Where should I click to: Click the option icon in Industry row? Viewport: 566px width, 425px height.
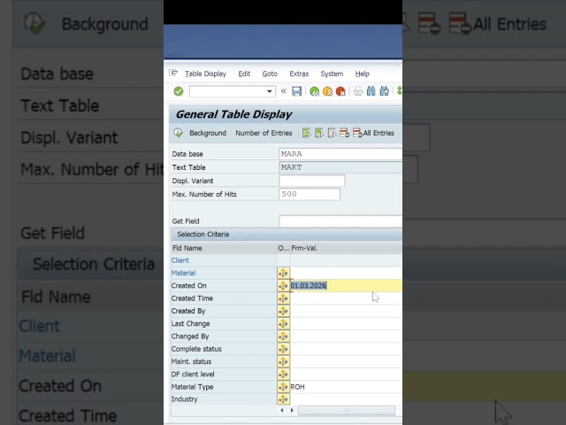tap(283, 399)
